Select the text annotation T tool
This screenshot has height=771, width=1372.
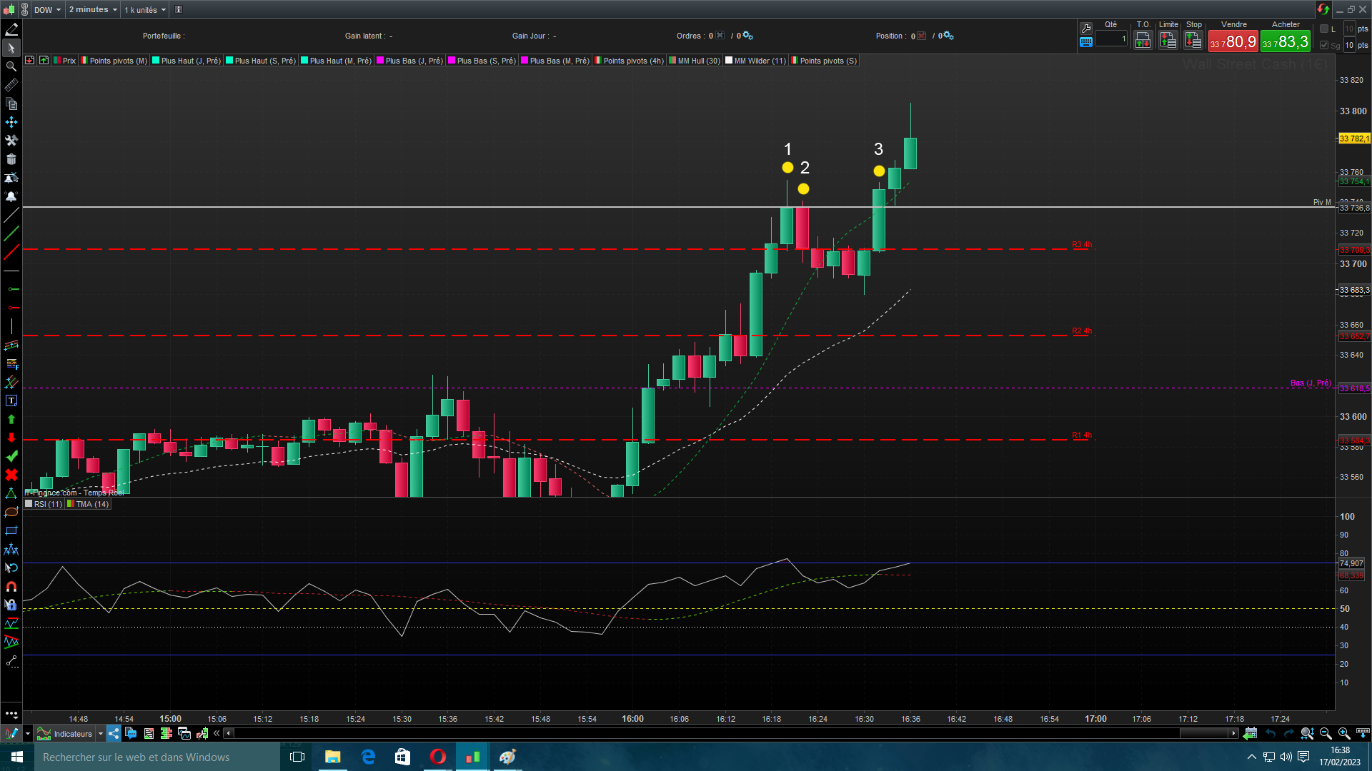[x=11, y=400]
